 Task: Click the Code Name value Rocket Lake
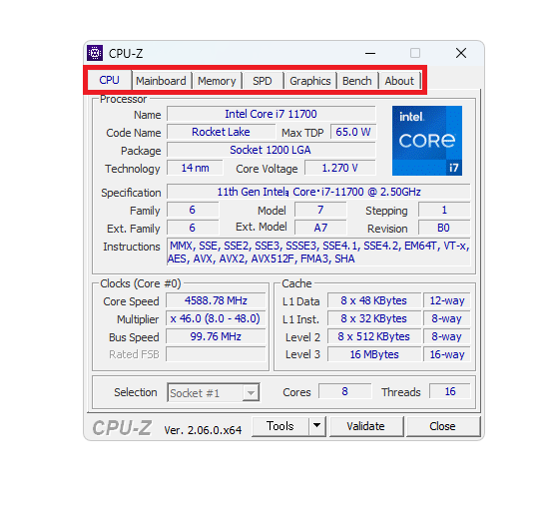221,132
